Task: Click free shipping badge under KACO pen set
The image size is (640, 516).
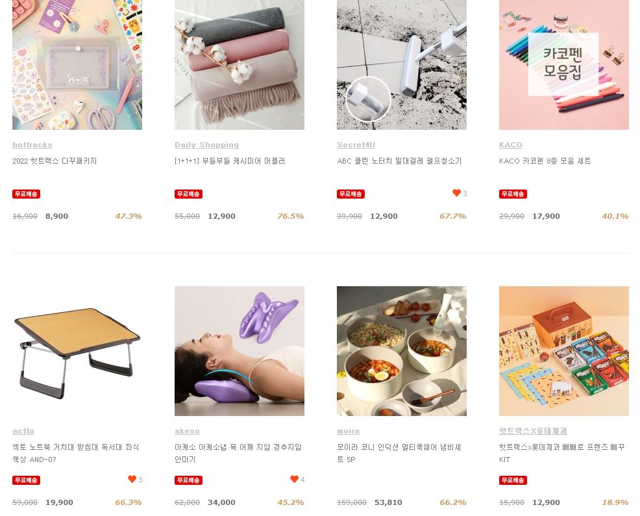Action: [x=513, y=194]
